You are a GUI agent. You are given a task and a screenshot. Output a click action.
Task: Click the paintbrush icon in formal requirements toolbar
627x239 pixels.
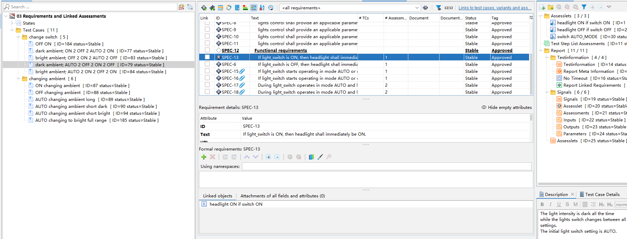pos(320,157)
